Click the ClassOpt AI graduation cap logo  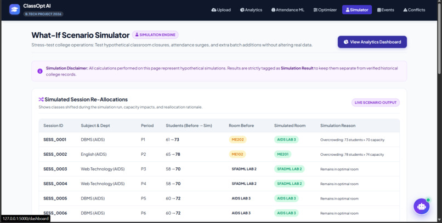point(14,9)
